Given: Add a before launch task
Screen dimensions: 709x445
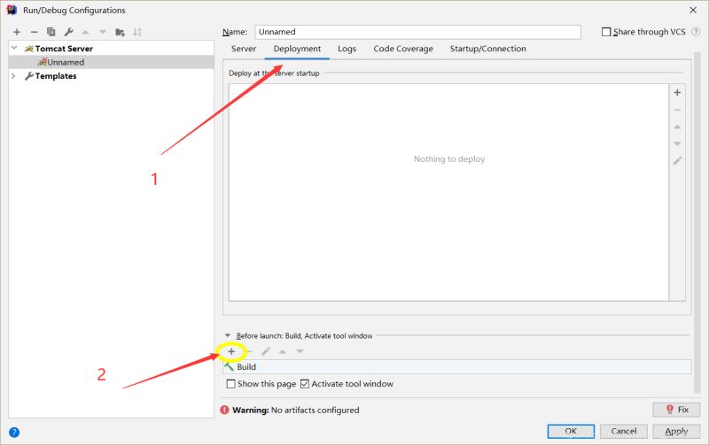Looking at the screenshot, I should (x=231, y=351).
